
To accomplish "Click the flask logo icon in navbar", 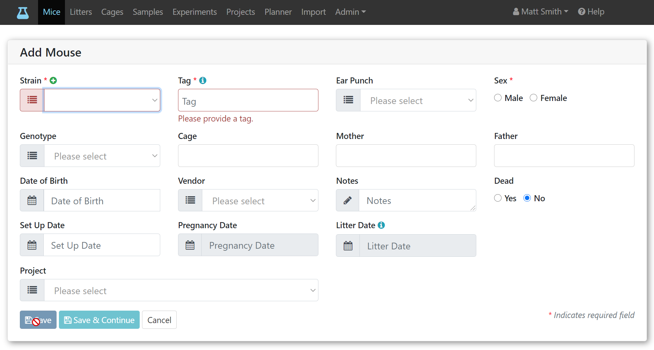I will [x=23, y=12].
